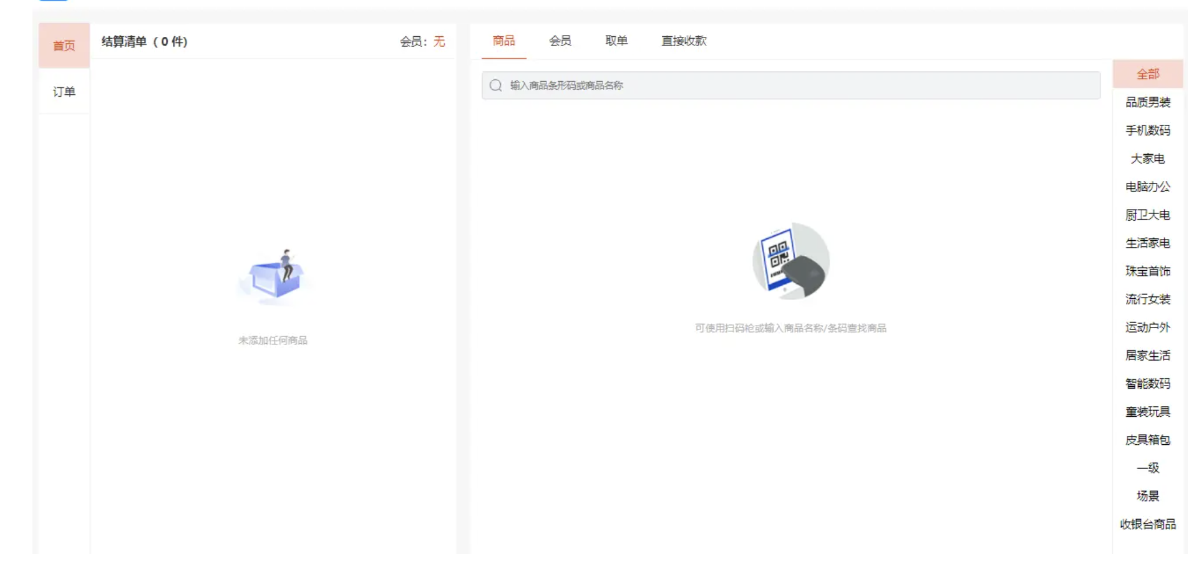Select the 手机数码 category

(x=1148, y=130)
